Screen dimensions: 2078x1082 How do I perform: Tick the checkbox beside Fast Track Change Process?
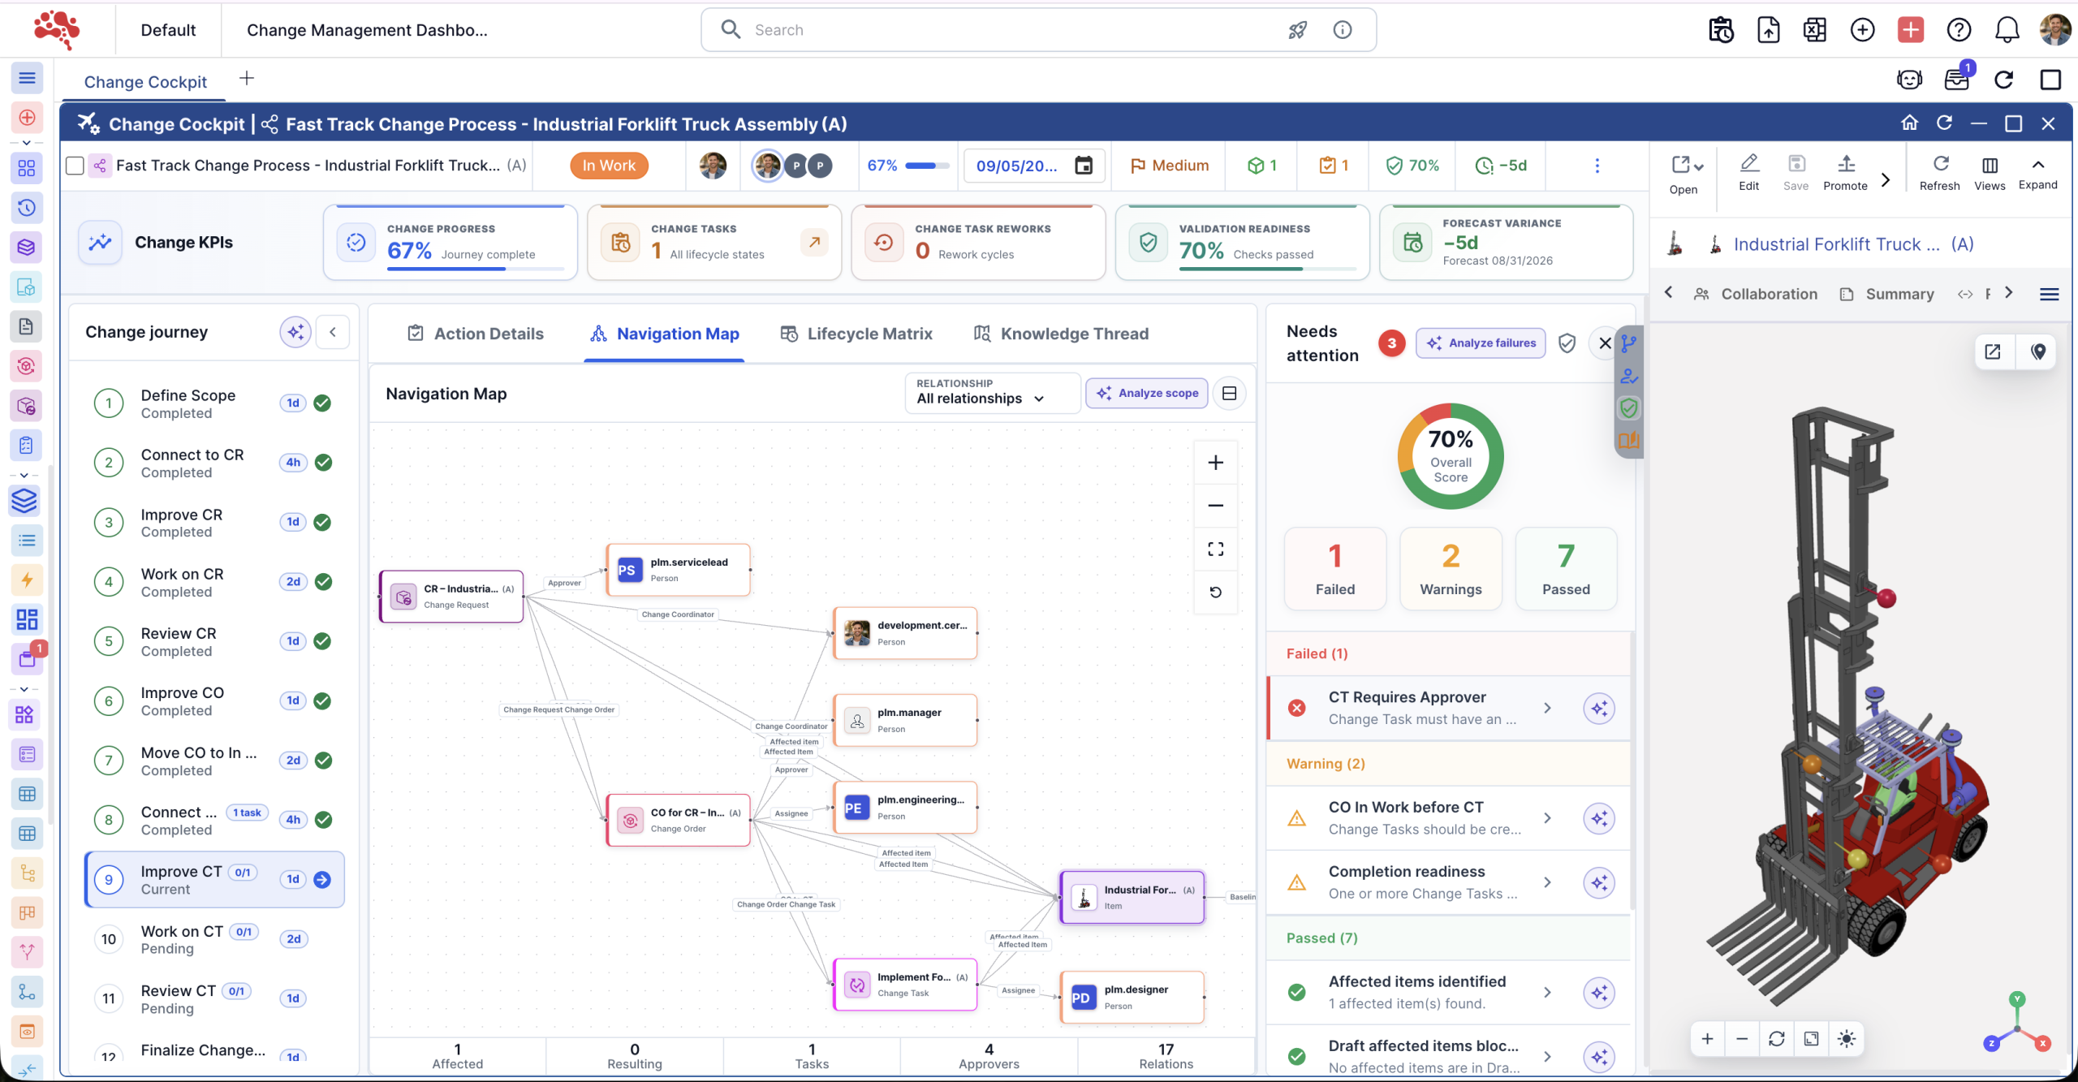(x=75, y=166)
